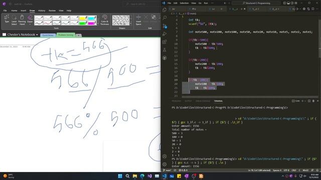Open the Review ribbon tab
321x180 pixels.
tap(52, 10)
